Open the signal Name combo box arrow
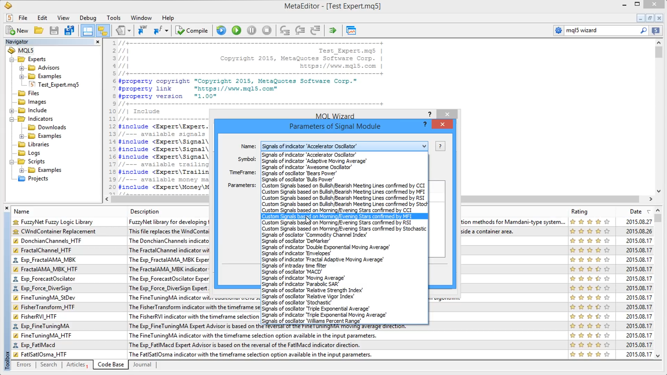Screen dimensions: 667x375 pos(424,146)
